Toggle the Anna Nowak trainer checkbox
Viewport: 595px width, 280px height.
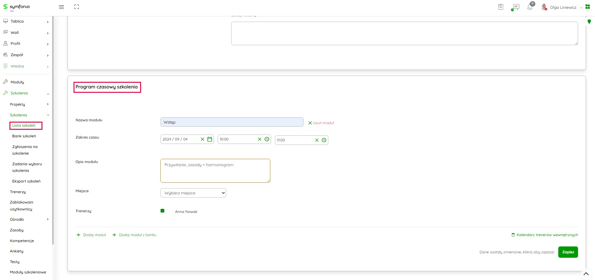point(162,211)
